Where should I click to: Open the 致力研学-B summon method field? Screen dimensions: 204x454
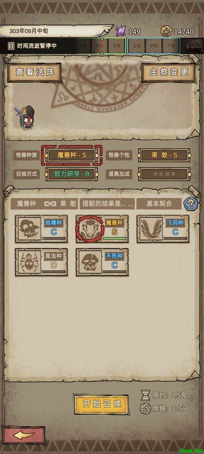tap(72, 174)
